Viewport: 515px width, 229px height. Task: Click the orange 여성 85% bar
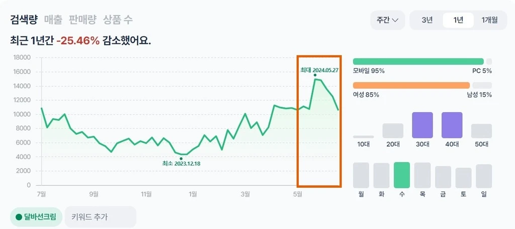click(x=412, y=85)
